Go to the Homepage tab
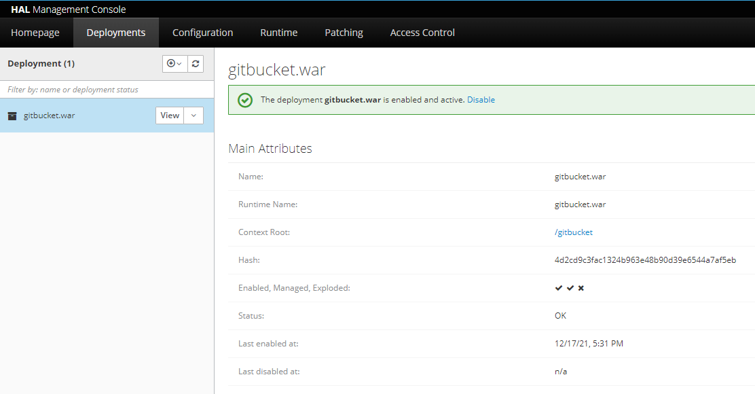Screen dimensions: 755x394 pos(35,33)
